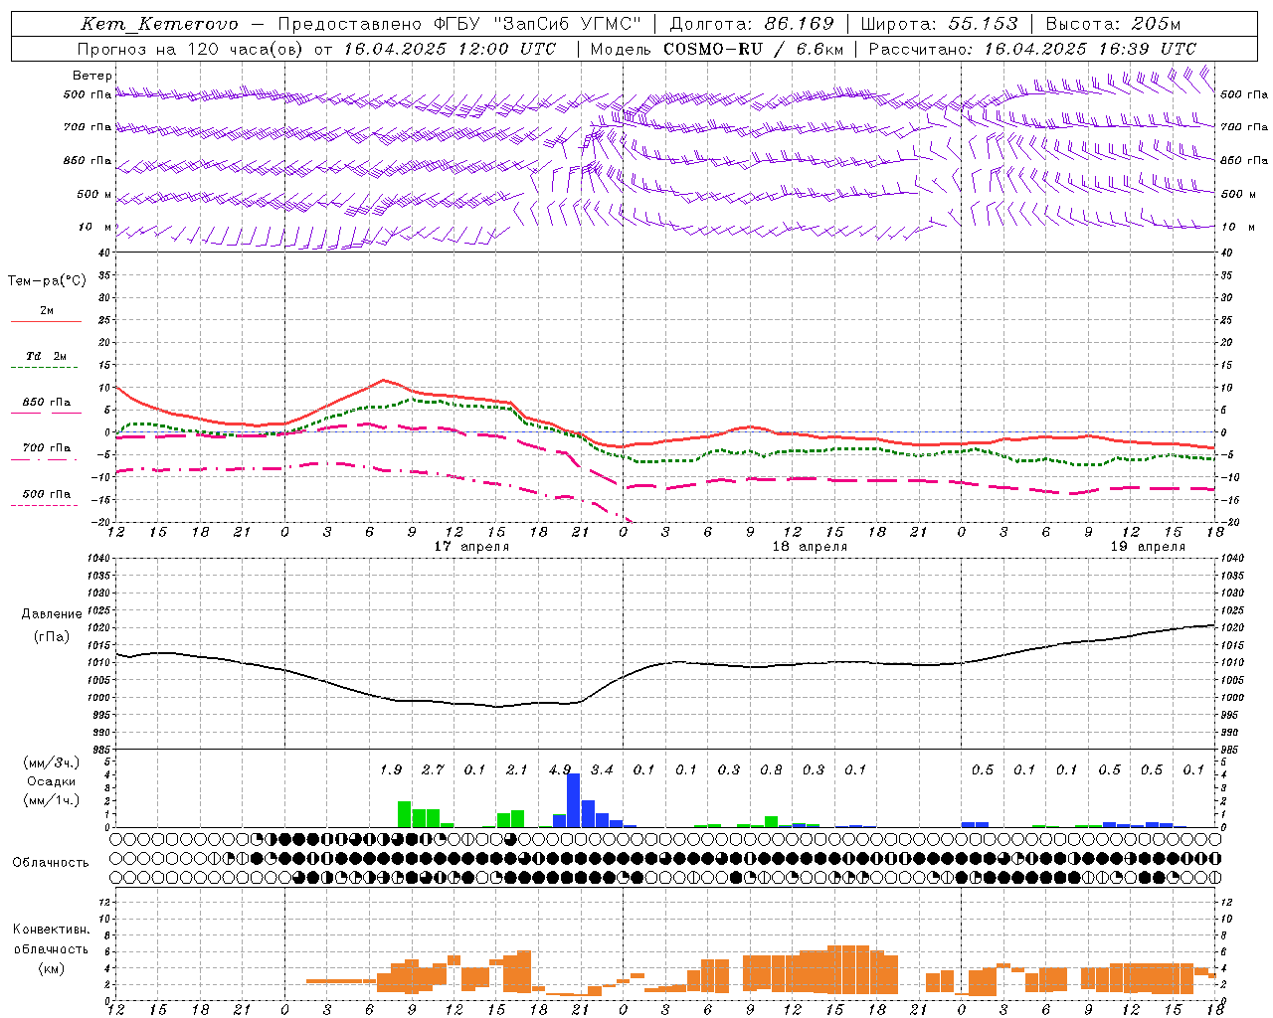The image size is (1273, 1018).
Task: Click the 17 апреля date label
Action: pyautogui.click(x=471, y=547)
